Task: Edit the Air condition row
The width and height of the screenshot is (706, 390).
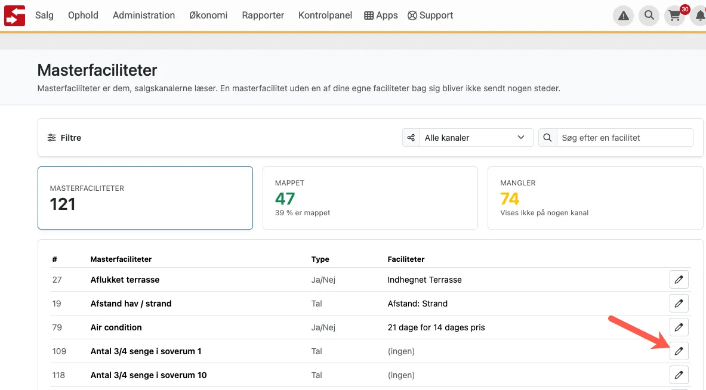Action: click(679, 327)
